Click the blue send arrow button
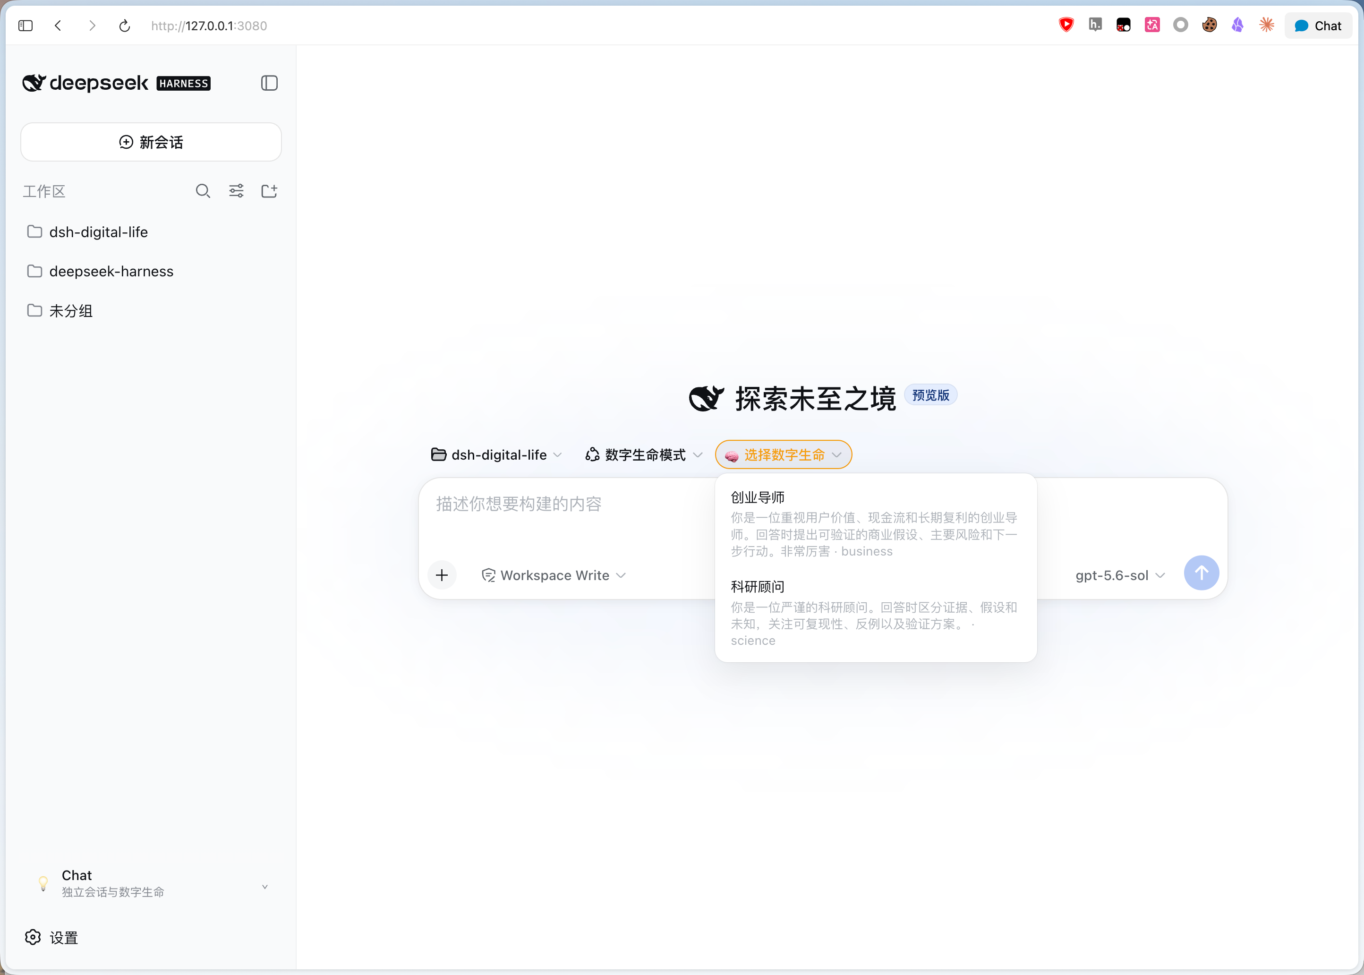 [x=1202, y=573]
